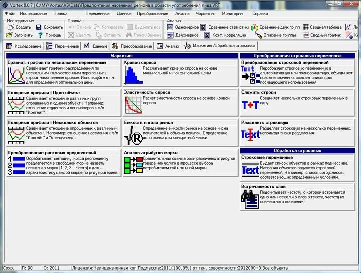Viewport: 361px width, 273px height.
Task: Open the Преобразование menu
Action: click(152, 14)
